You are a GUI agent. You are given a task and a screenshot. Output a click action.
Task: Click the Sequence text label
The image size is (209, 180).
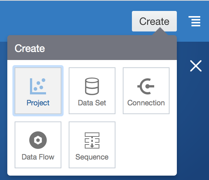[x=92, y=157]
